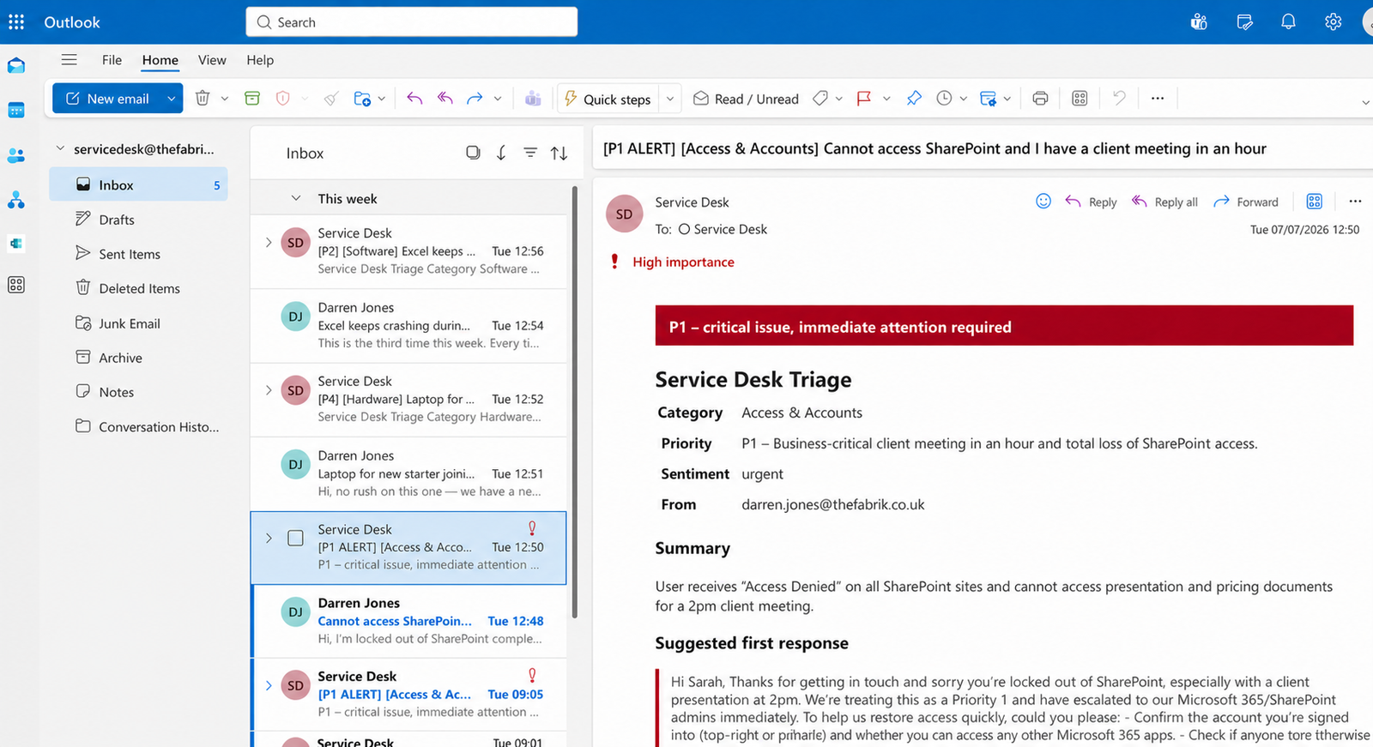The height and width of the screenshot is (747, 1373).
Task: Open reading pane more actions ellipsis
Action: [1355, 202]
